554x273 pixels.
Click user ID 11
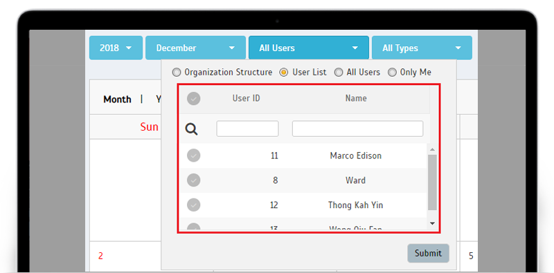point(274,156)
